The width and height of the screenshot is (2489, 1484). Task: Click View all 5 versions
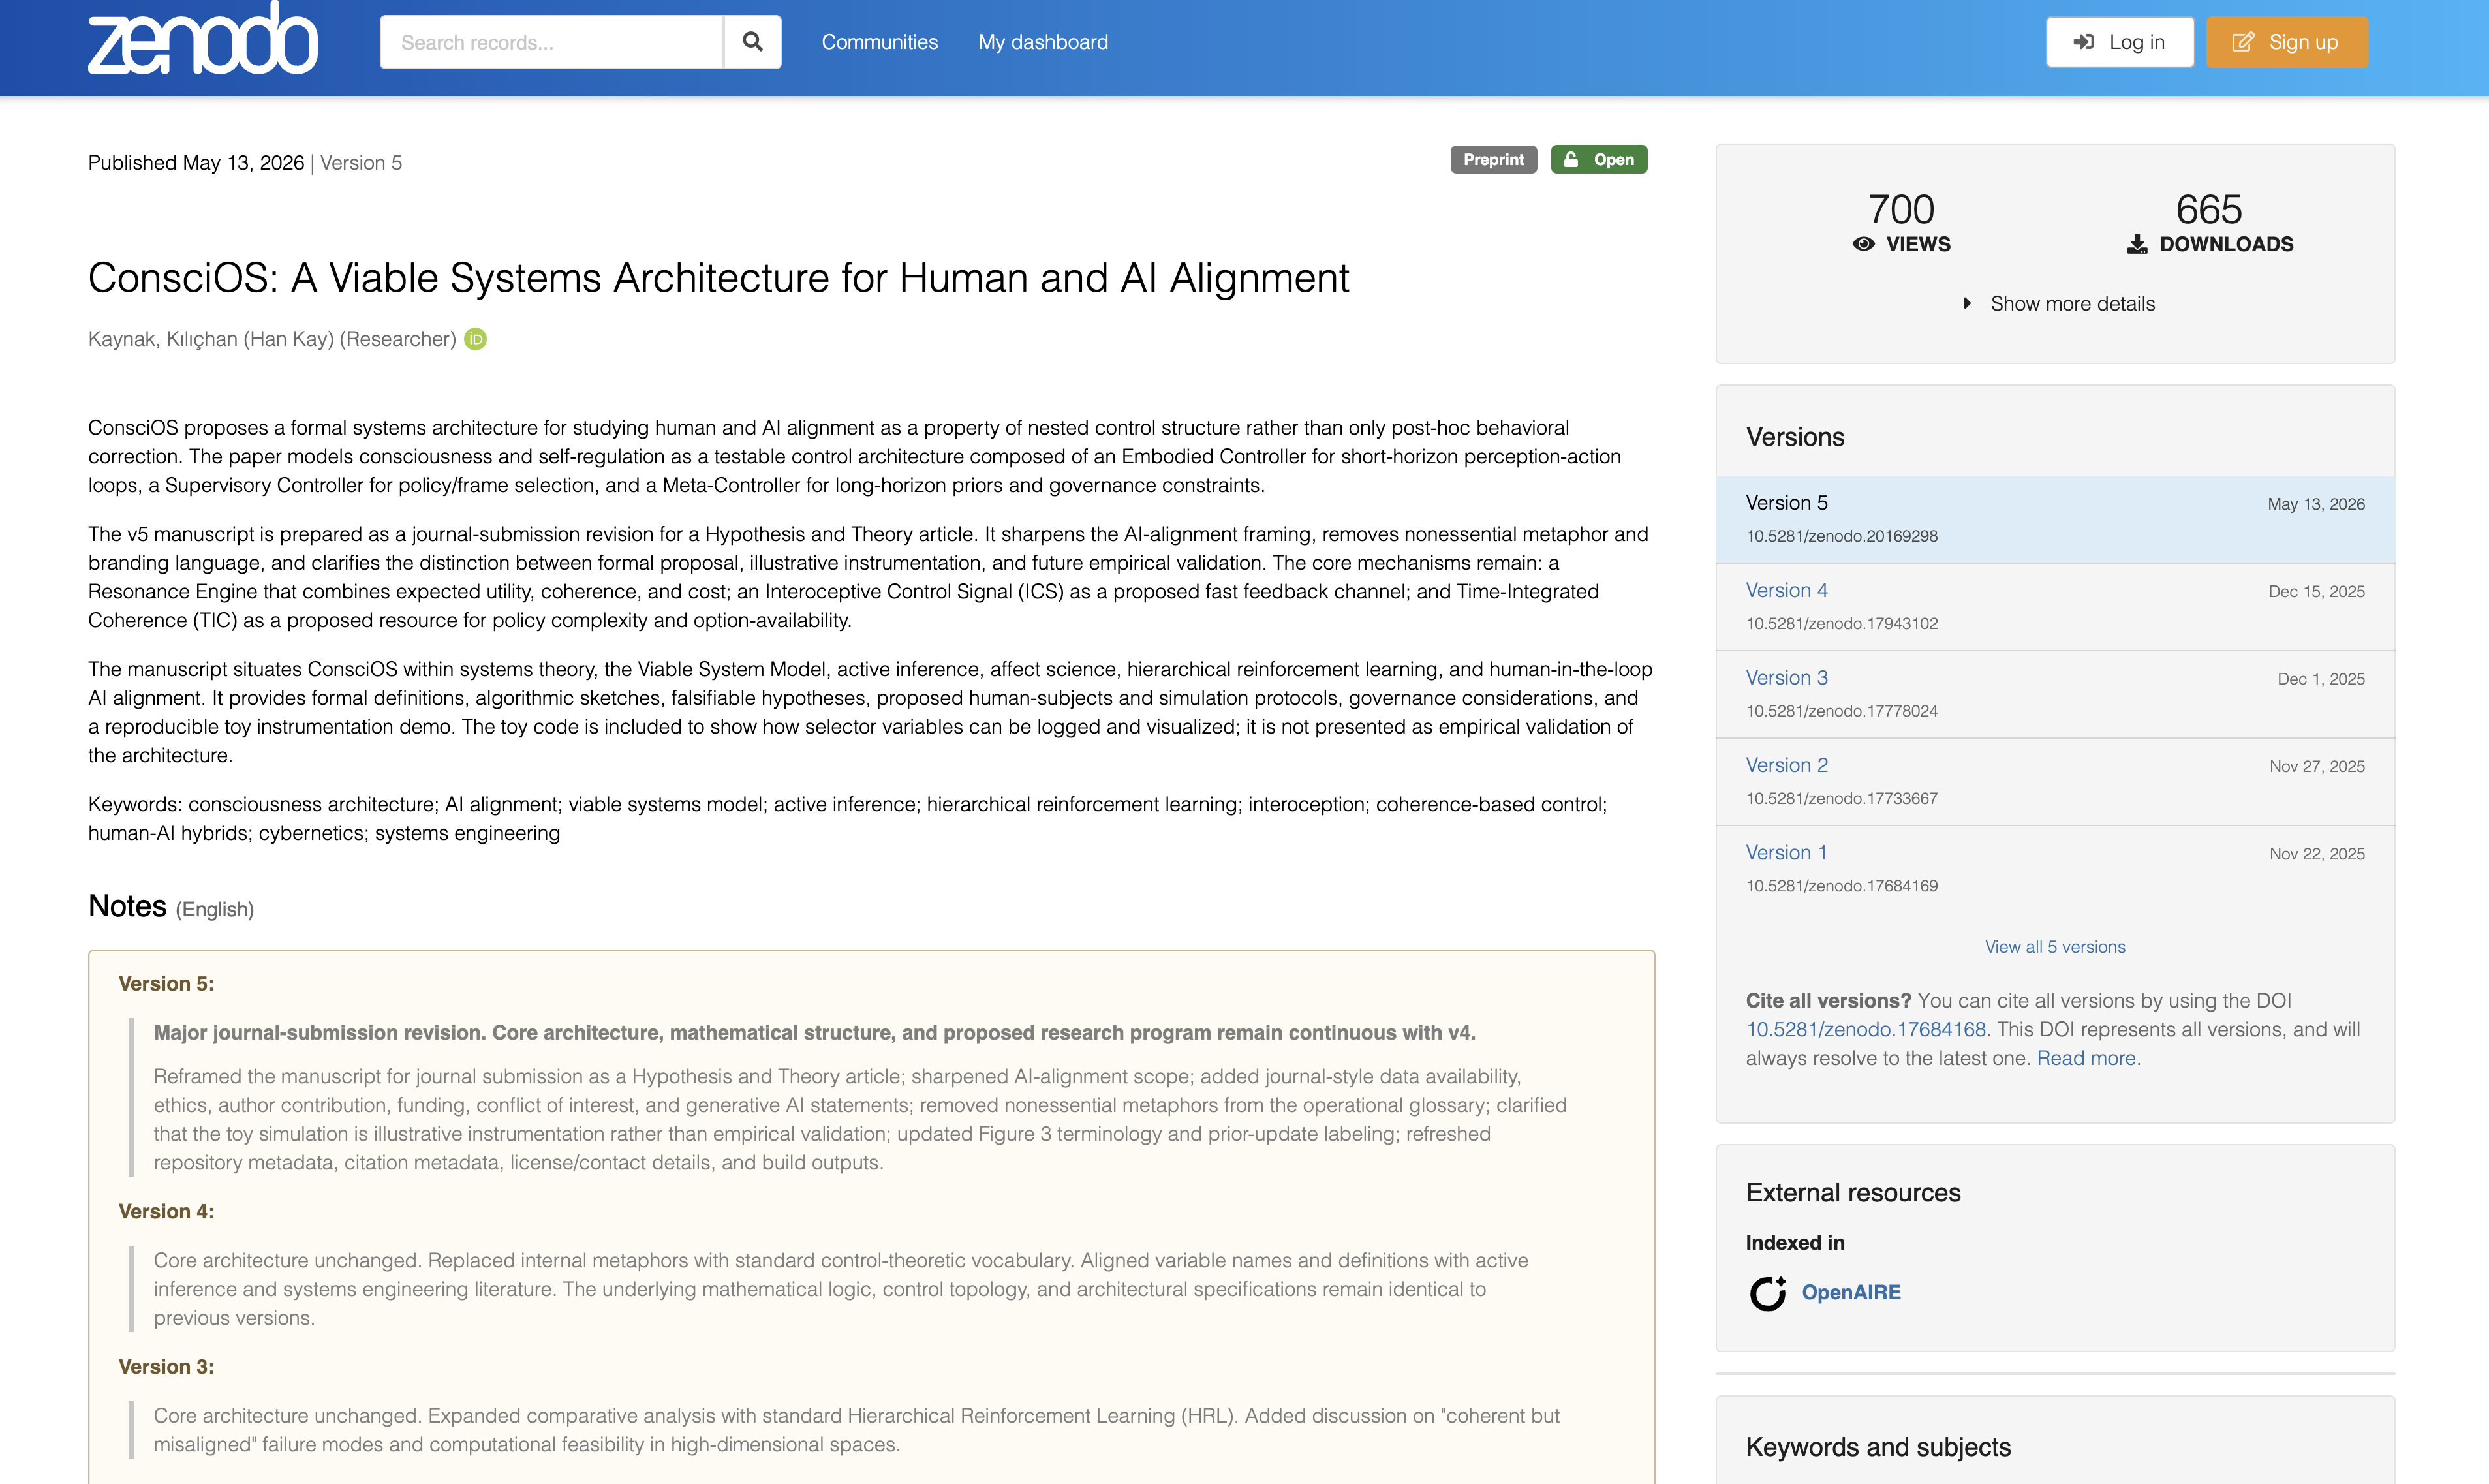(x=2055, y=946)
